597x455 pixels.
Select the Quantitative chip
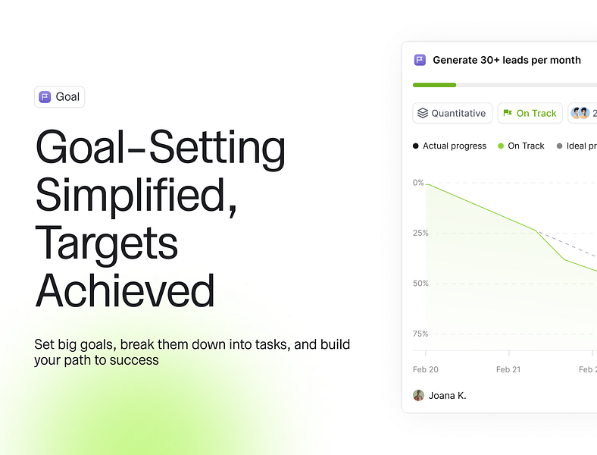(x=452, y=113)
